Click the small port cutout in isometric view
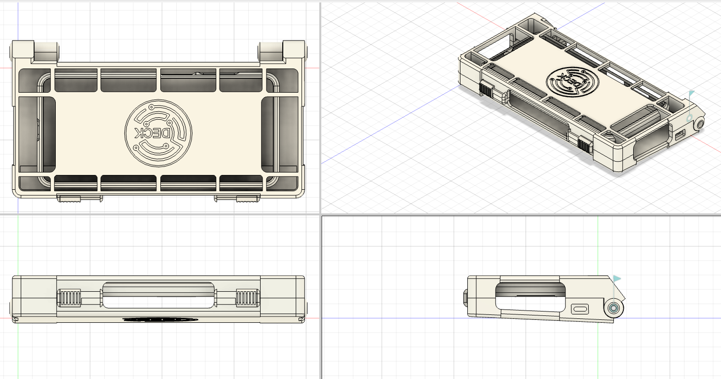The height and width of the screenshot is (379, 721). pos(679,136)
